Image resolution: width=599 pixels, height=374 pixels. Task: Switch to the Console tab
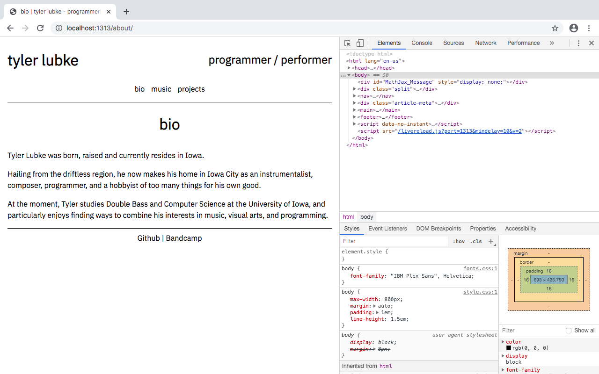click(x=422, y=43)
